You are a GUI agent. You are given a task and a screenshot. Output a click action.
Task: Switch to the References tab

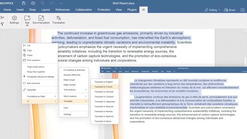tap(63, 10)
